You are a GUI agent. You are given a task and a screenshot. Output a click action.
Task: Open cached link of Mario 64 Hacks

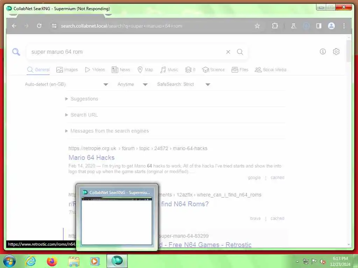pos(277,178)
